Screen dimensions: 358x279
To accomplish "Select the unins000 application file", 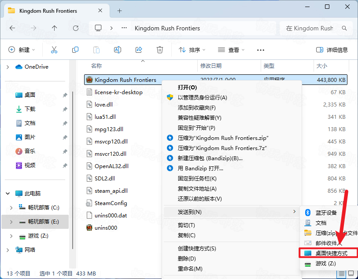I will tap(106, 228).
